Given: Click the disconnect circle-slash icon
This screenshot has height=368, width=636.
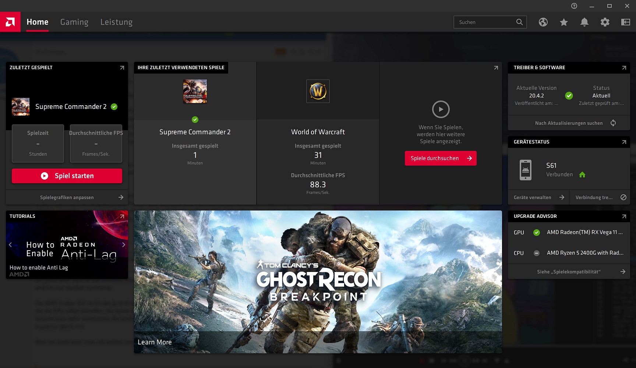Looking at the screenshot, I should click(x=623, y=197).
